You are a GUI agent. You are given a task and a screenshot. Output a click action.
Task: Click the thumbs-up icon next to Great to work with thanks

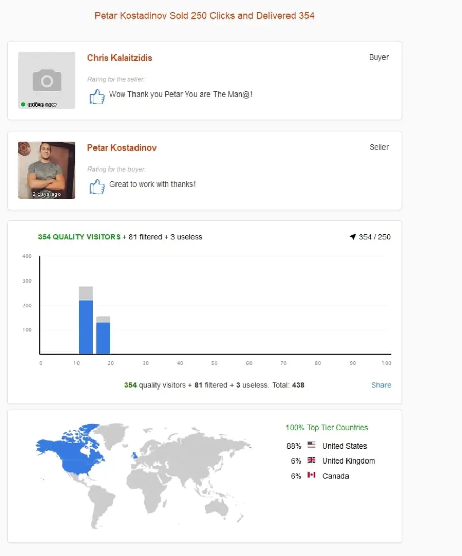(x=97, y=187)
